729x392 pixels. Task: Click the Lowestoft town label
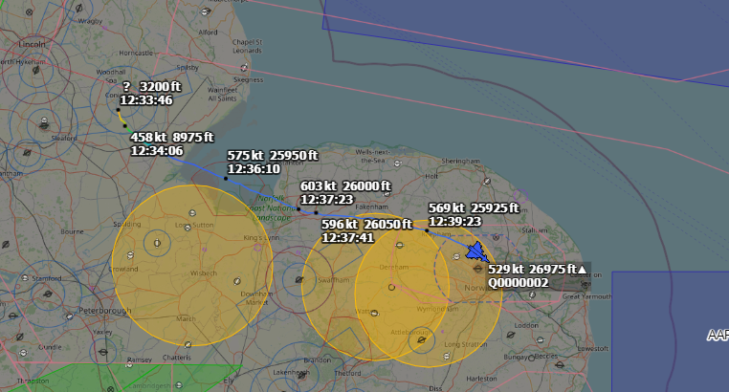click(593, 348)
